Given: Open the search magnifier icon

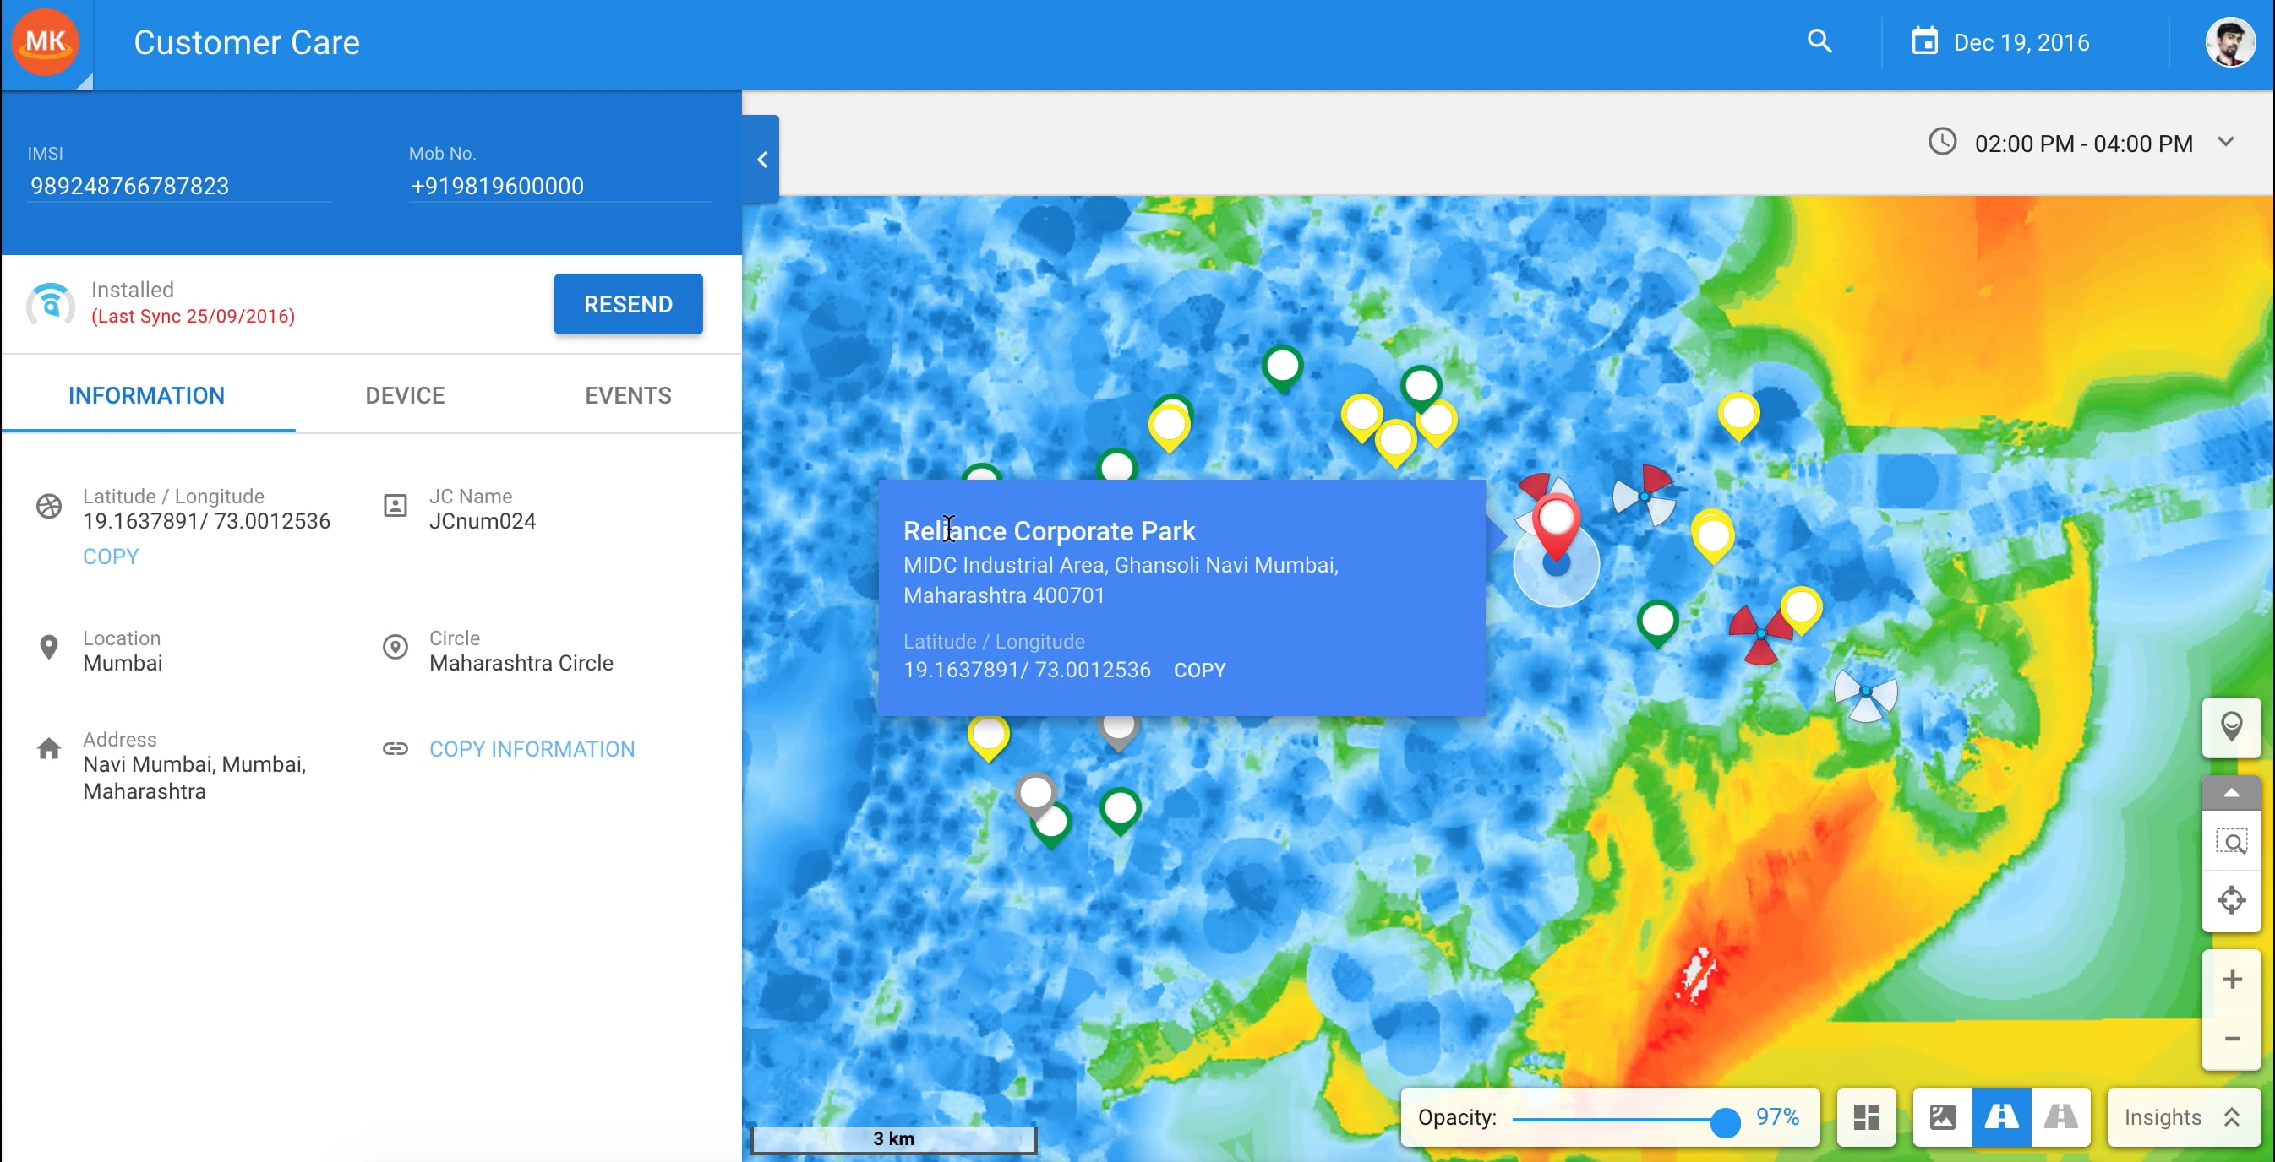Looking at the screenshot, I should [x=1819, y=41].
